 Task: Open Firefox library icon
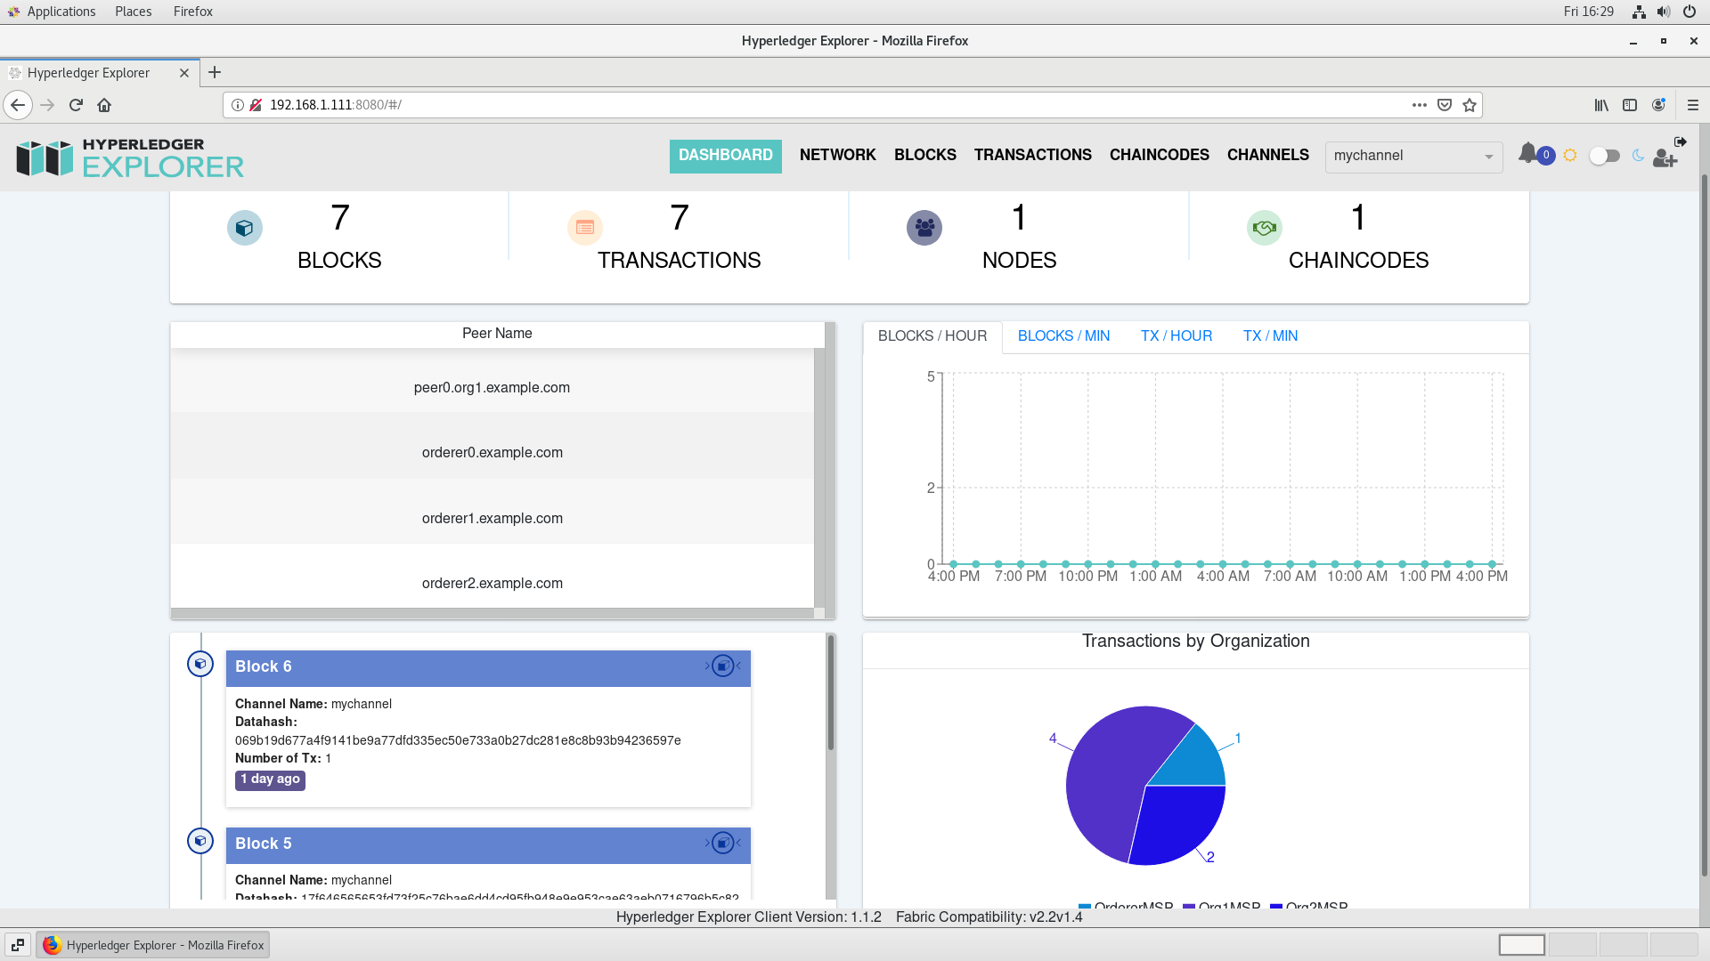pyautogui.click(x=1601, y=105)
